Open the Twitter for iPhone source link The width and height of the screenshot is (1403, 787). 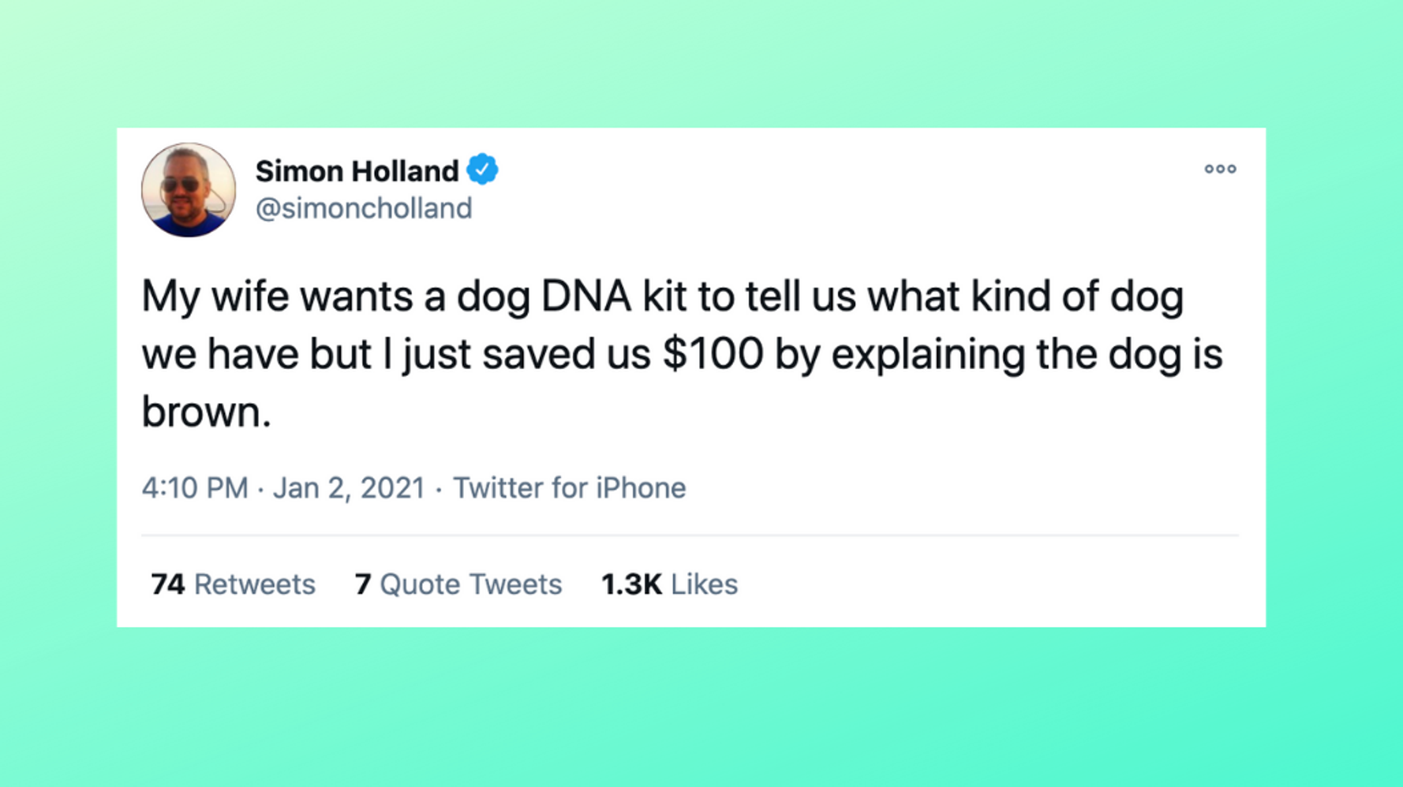point(569,488)
